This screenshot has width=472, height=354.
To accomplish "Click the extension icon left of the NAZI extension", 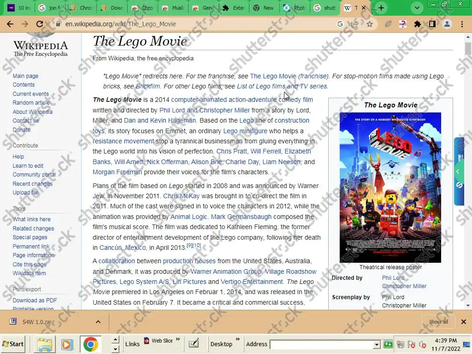I will (x=388, y=24).
